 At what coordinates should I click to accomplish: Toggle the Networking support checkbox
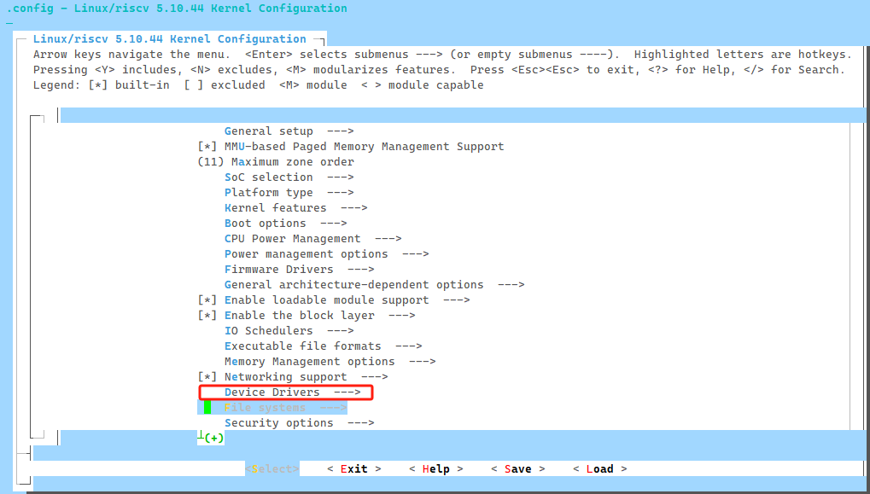click(207, 377)
